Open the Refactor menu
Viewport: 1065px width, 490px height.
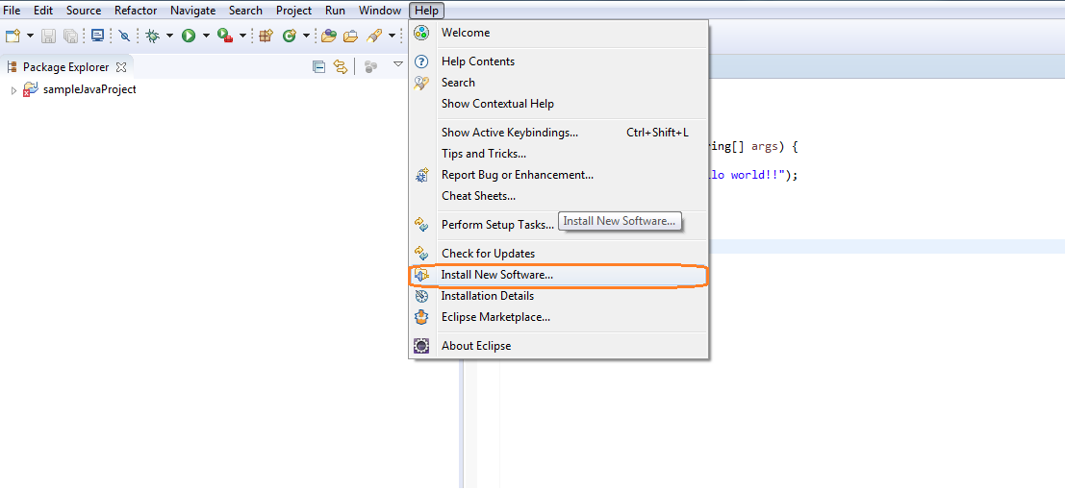136,11
